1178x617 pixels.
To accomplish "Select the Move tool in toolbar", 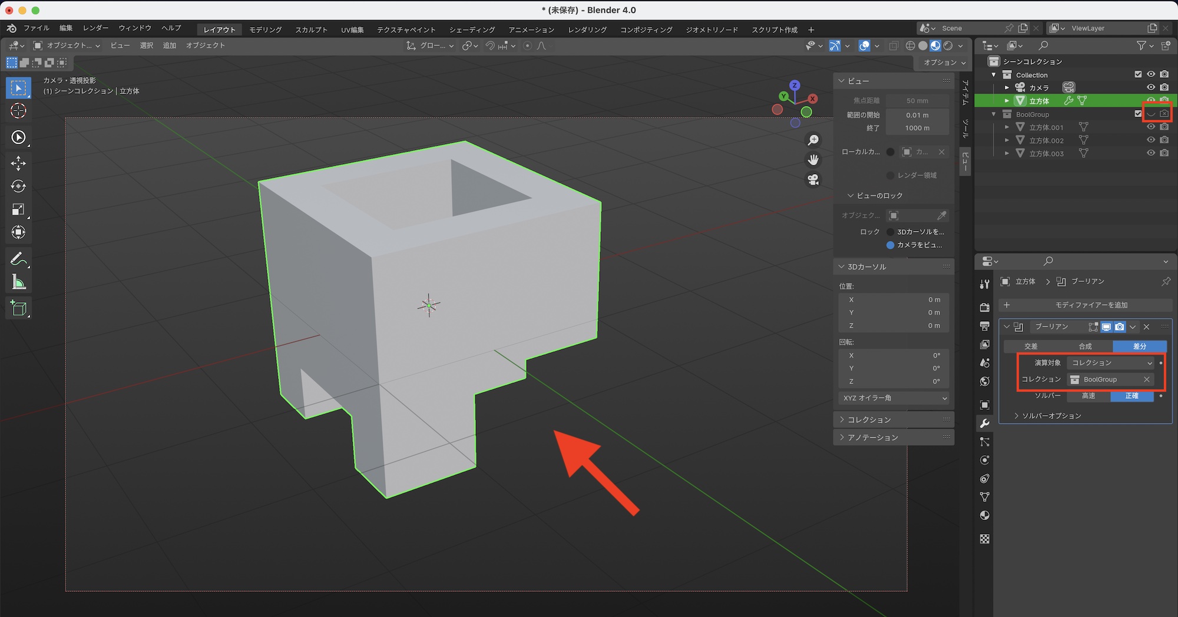I will pos(18,164).
